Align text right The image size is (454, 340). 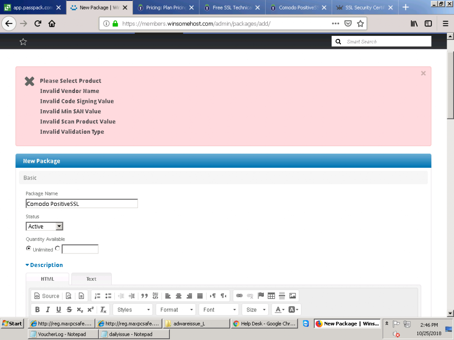189,296
